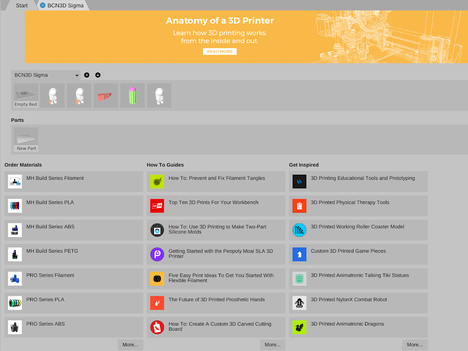Open 'Five Easy Print Ideas' guide text

pos(221,278)
